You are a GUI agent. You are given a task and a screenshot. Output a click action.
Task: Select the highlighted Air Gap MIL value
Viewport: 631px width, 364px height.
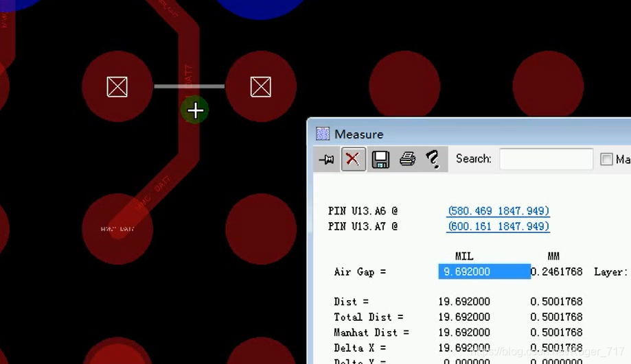point(484,271)
